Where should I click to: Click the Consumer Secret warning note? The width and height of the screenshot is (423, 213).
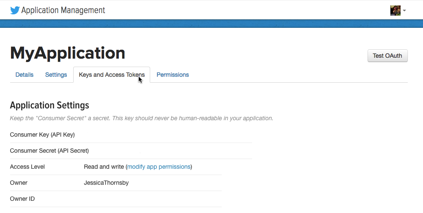coord(141,118)
